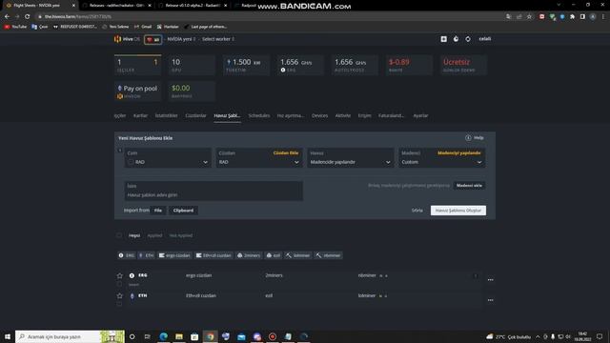Open the Help link in the form panel
Screen dimensions: 610x343
click(475, 137)
